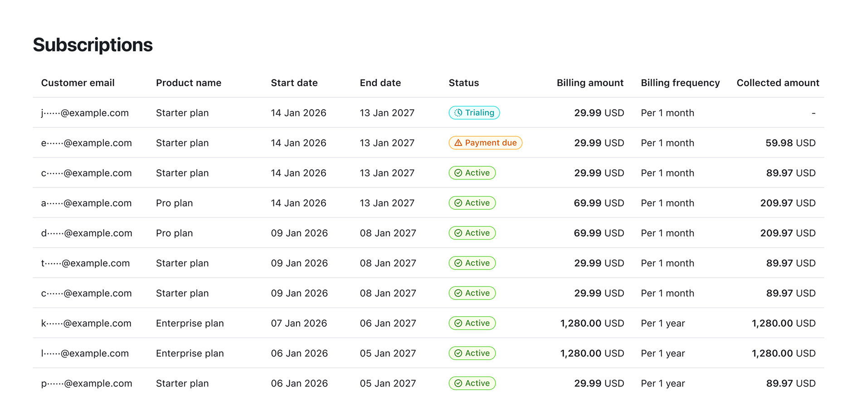
Task: Click Per 1 month in t······@example.com's row
Action: [667, 263]
